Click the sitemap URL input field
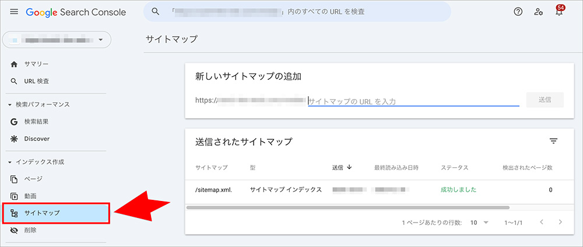This screenshot has height=247, width=583. [x=413, y=101]
